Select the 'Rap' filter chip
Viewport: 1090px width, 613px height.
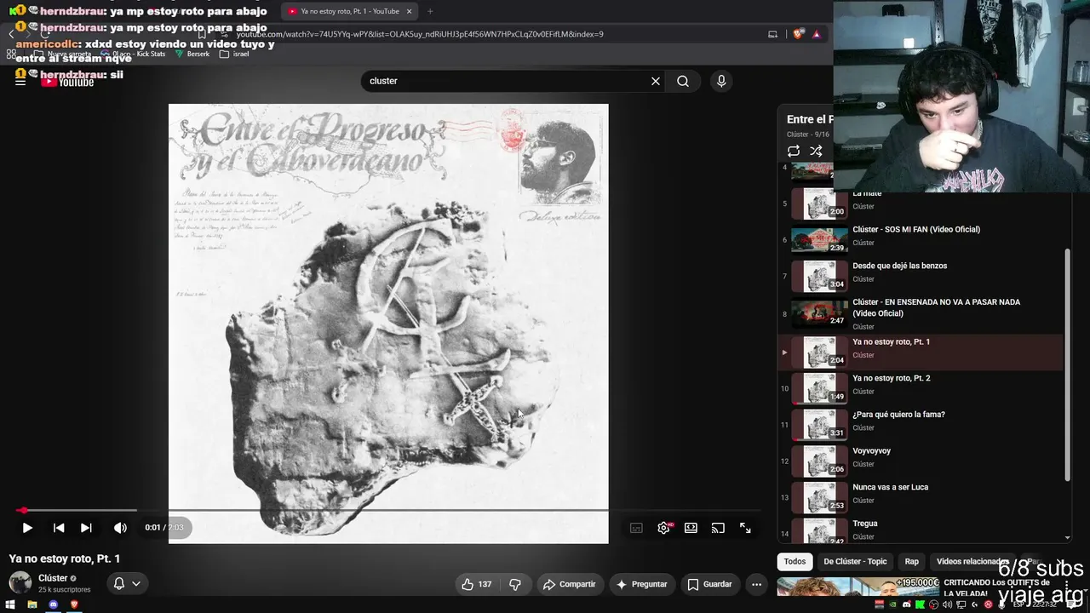click(x=911, y=561)
